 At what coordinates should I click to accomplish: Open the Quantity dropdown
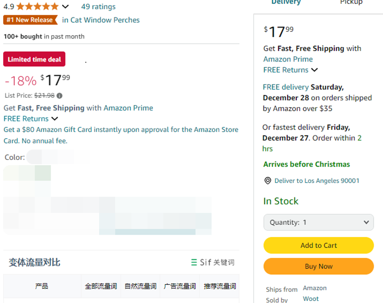click(318, 222)
